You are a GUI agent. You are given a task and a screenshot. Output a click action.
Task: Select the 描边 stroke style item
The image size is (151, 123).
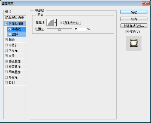click(x=15, y=40)
